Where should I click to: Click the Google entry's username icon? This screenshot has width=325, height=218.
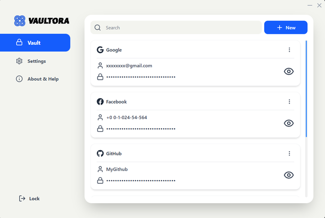click(100, 66)
